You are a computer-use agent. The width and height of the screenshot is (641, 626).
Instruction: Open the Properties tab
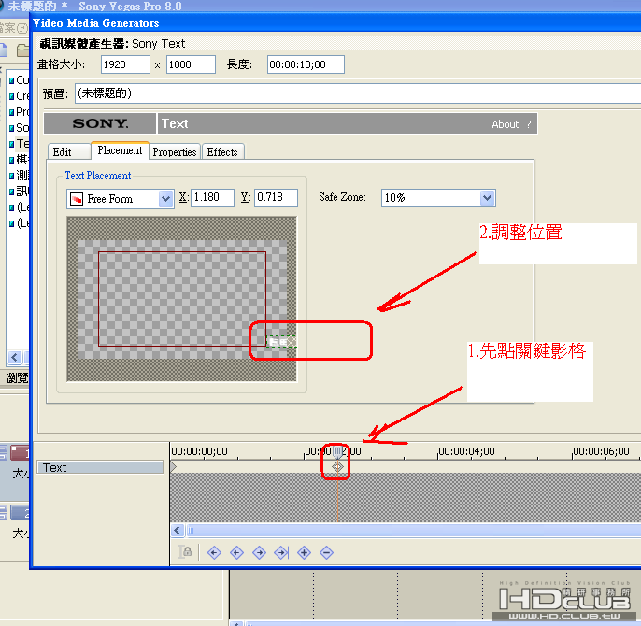175,151
